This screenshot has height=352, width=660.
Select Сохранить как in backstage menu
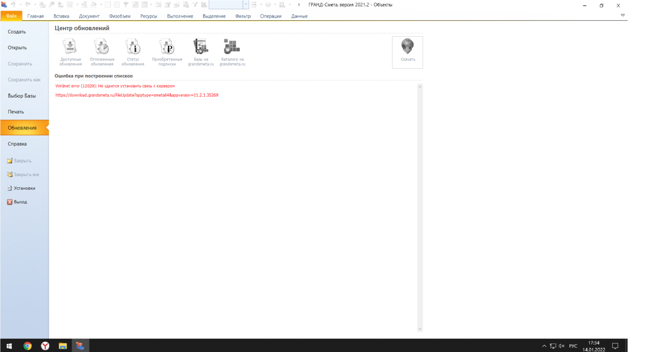tap(25, 80)
